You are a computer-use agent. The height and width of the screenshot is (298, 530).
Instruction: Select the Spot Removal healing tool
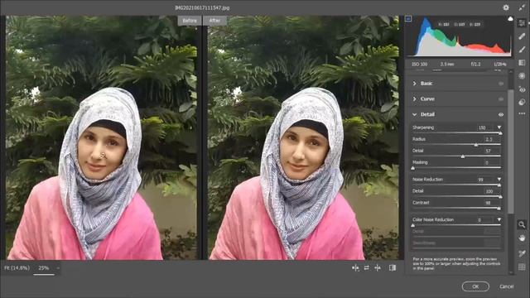tap(522, 36)
